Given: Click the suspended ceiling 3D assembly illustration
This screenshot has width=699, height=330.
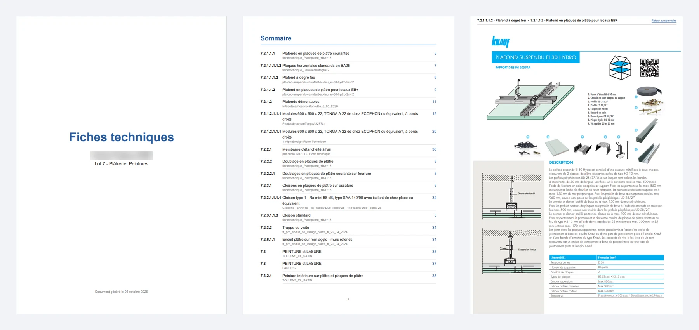Looking at the screenshot, I should click(x=530, y=100).
